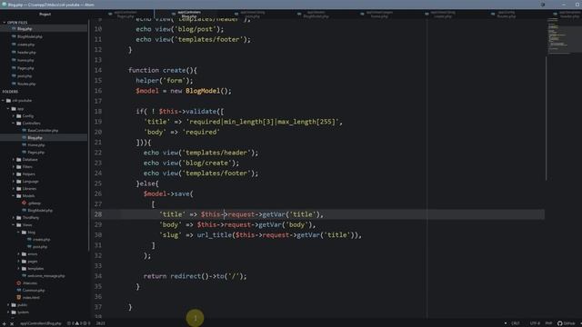Click welcome_message.php file icon
The height and width of the screenshot is (327, 582).
click(25, 276)
